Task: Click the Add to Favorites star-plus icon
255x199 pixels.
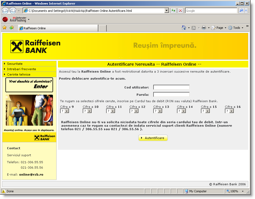Action: click(12, 28)
